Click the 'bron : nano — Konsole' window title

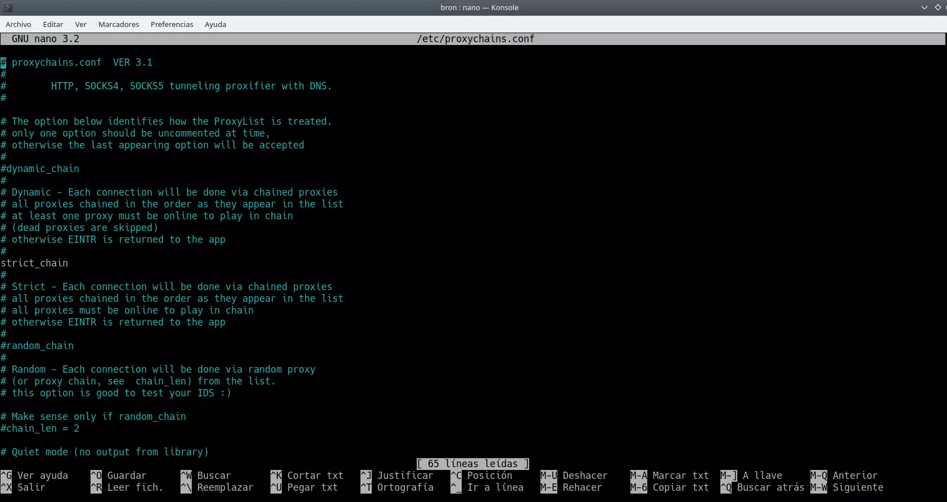pos(480,7)
